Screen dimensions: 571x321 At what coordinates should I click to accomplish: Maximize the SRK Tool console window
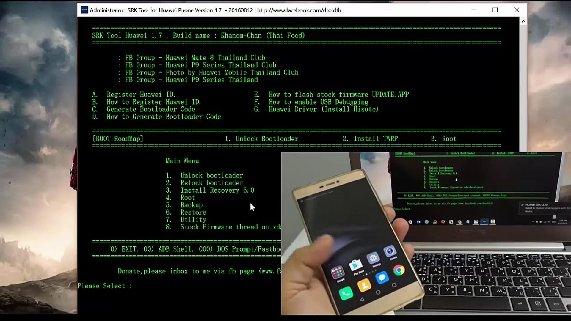495,10
